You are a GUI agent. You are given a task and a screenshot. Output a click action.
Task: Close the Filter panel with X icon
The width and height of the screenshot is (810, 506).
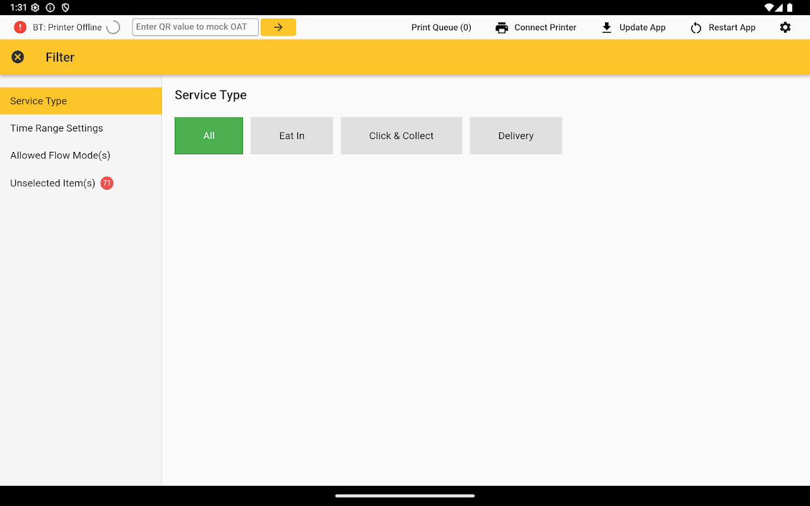18,57
